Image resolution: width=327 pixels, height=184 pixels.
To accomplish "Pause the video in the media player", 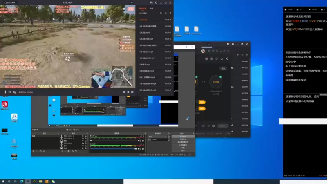I will tap(4, 92).
